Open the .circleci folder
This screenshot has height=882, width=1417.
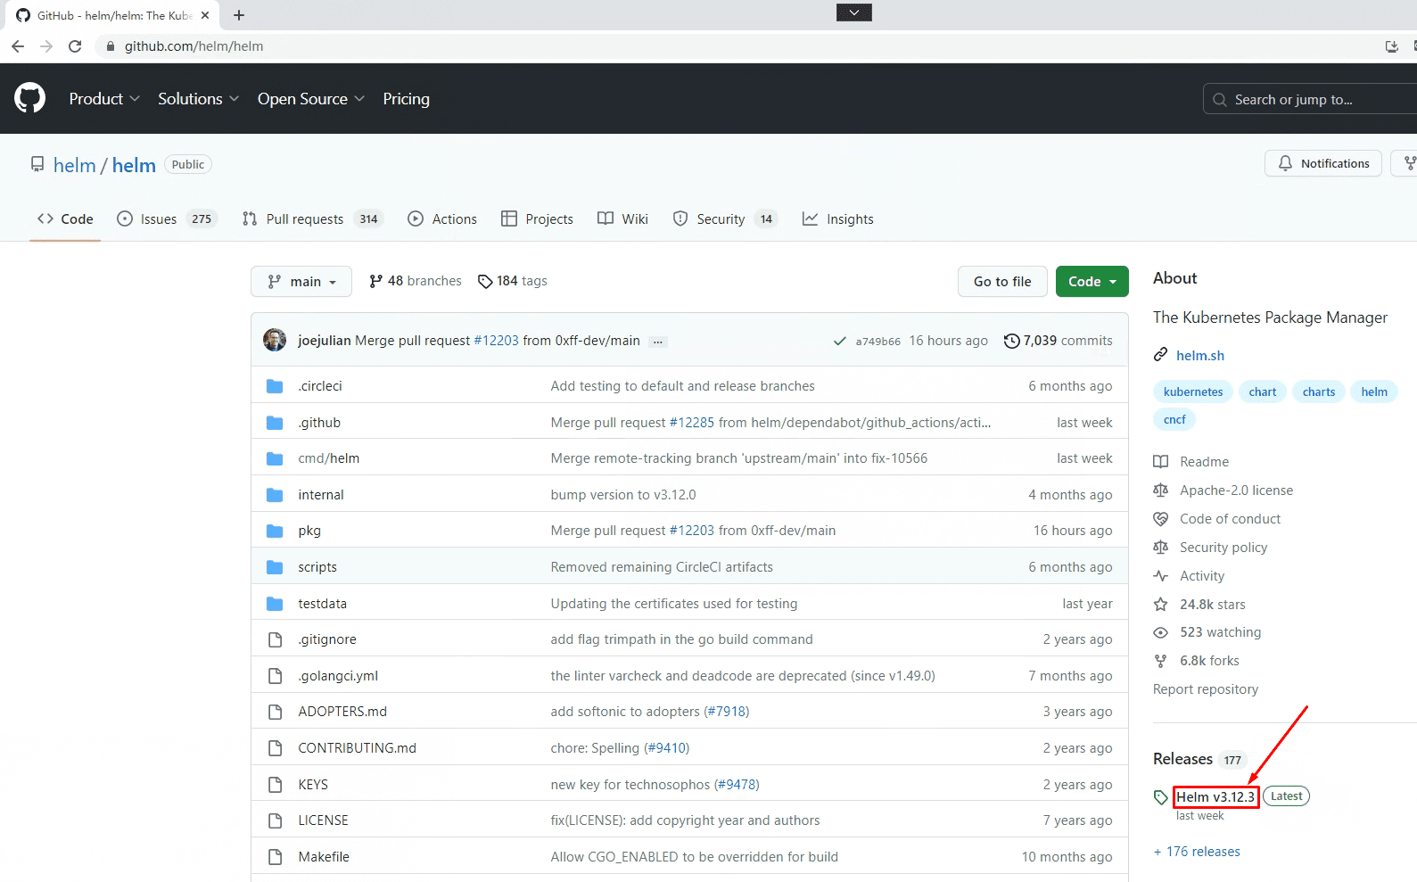[320, 386]
